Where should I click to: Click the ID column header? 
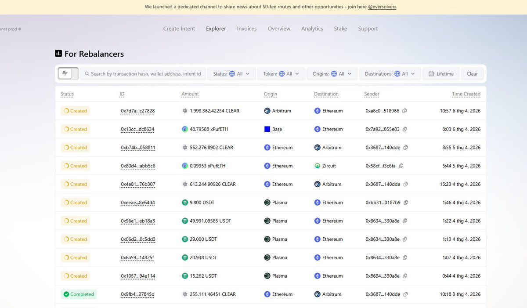tap(122, 94)
